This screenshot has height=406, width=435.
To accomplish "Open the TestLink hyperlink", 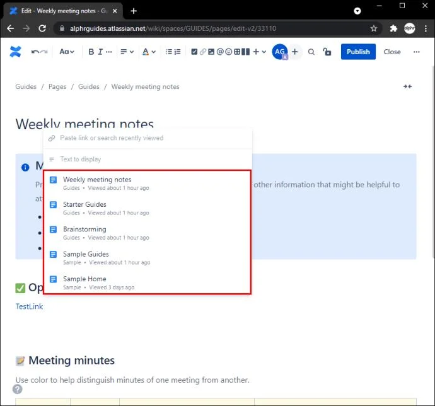I will tap(29, 306).
